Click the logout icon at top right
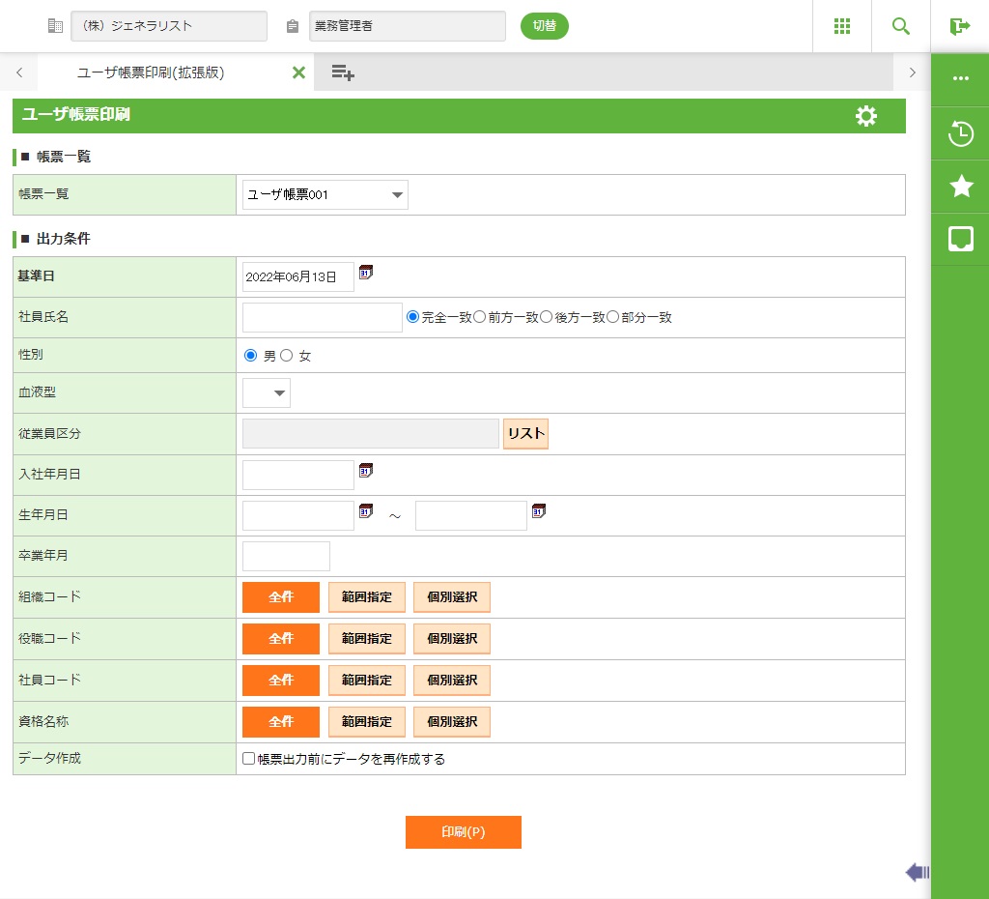The image size is (989, 899). click(x=959, y=26)
